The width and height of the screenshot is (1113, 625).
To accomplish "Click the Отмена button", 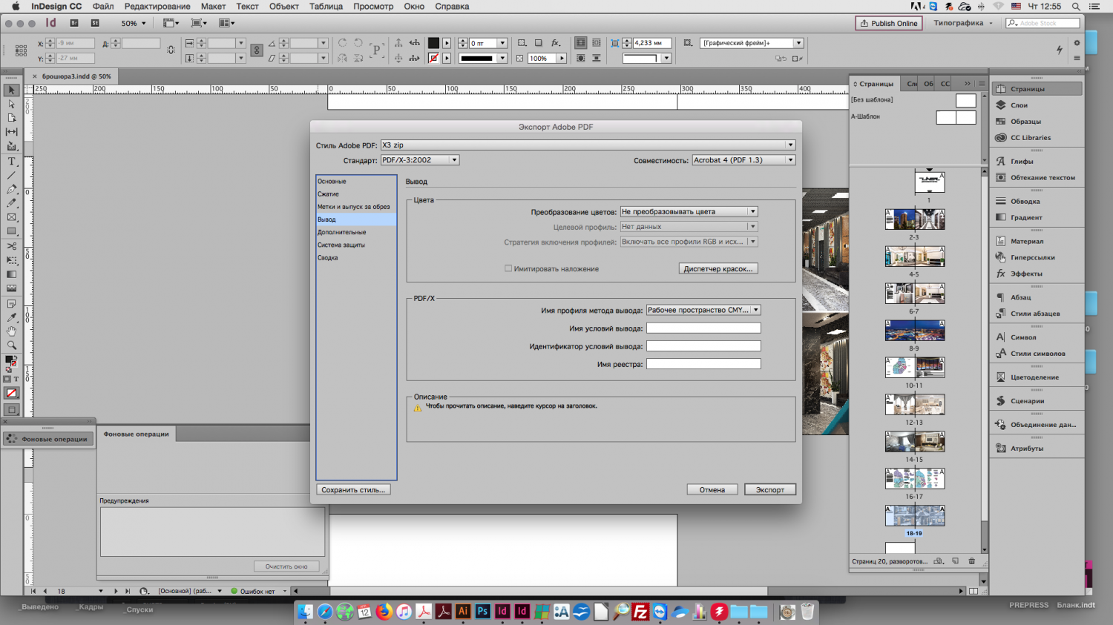I will [x=712, y=489].
